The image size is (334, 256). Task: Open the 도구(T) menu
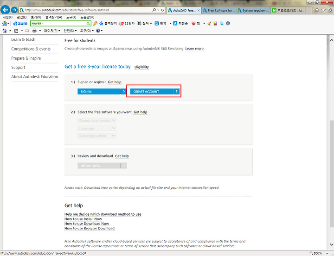pyautogui.click(x=71, y=17)
